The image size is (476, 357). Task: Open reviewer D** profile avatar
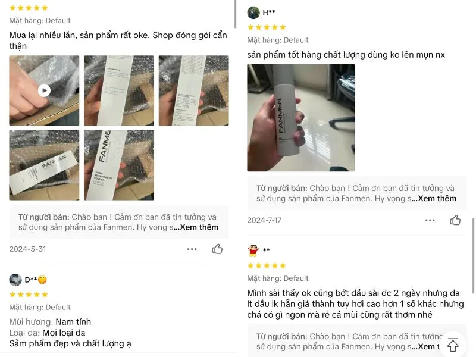coord(15,280)
